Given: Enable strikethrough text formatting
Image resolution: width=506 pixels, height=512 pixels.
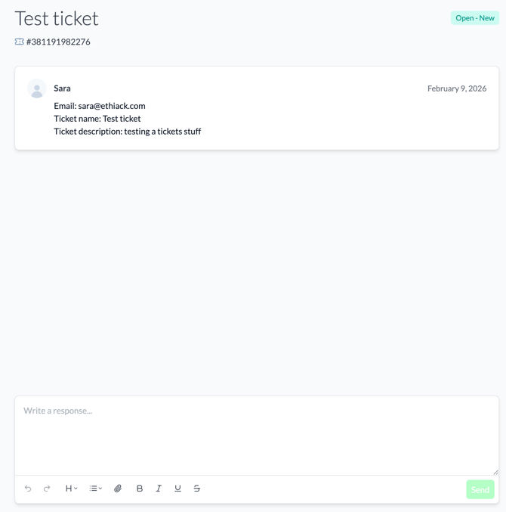Looking at the screenshot, I should [197, 489].
